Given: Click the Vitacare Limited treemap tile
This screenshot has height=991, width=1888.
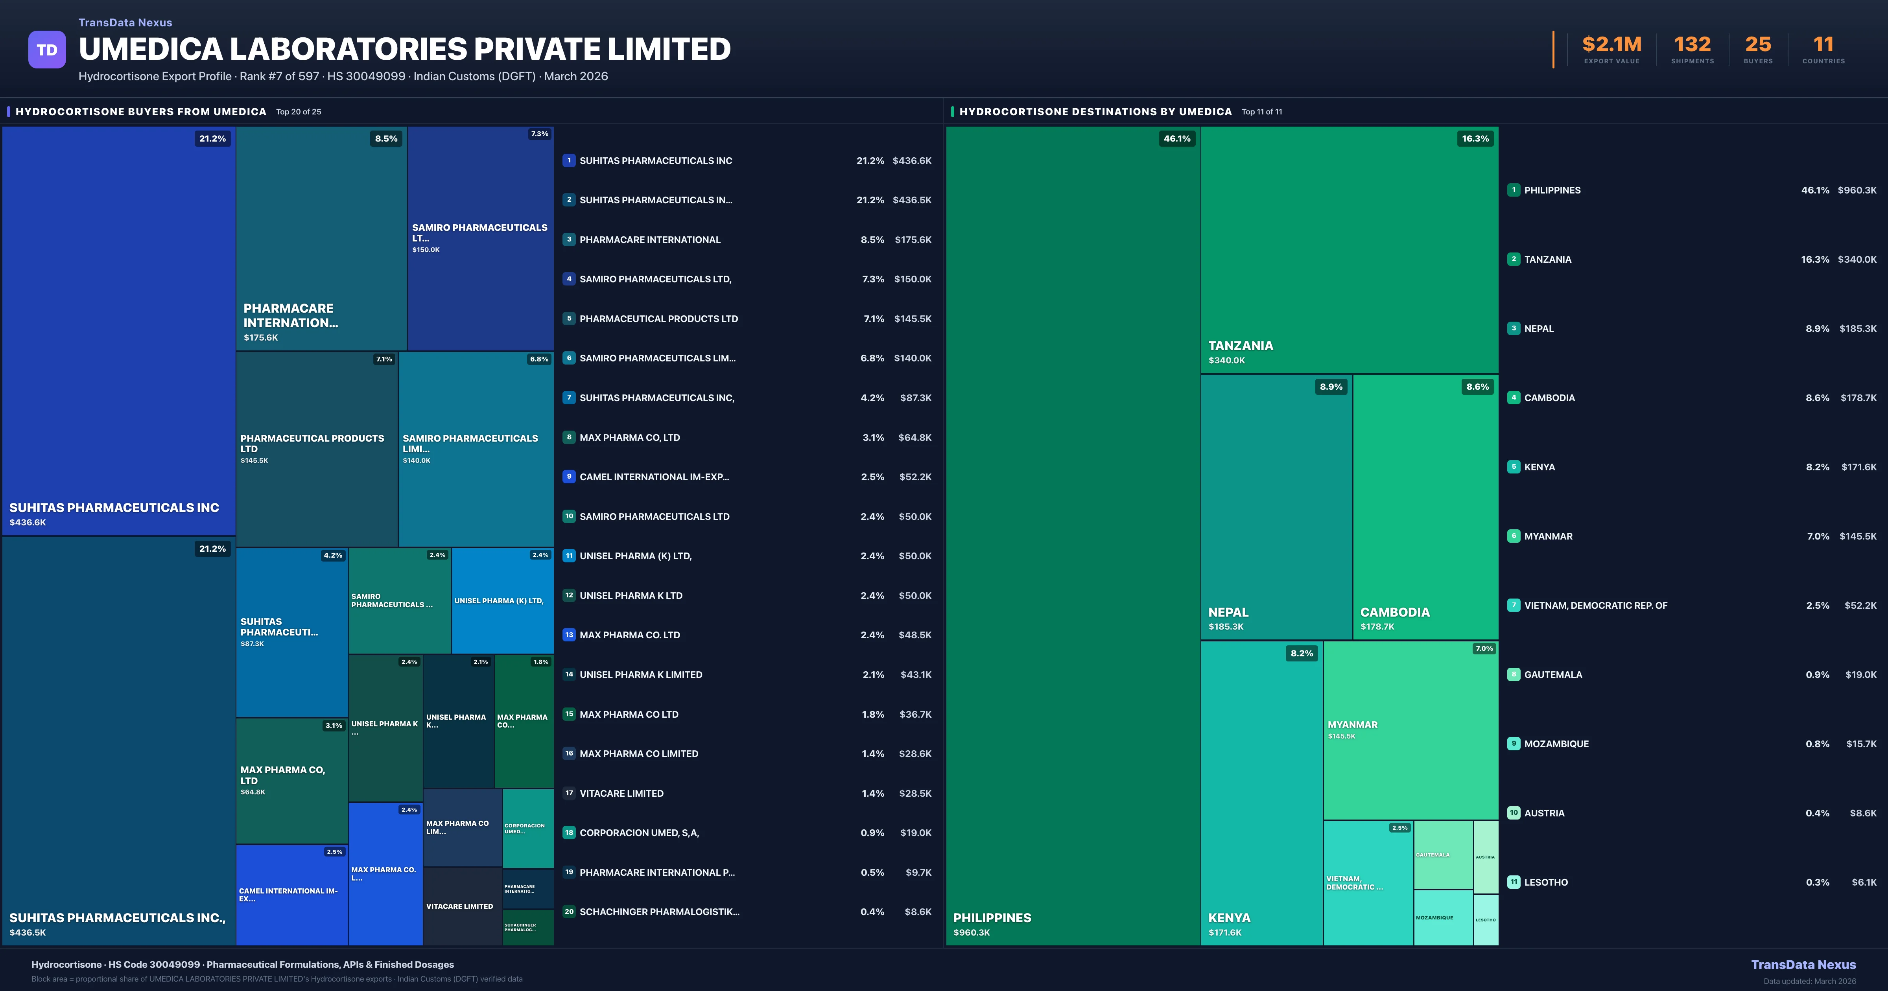Looking at the screenshot, I should pyautogui.click(x=462, y=906).
